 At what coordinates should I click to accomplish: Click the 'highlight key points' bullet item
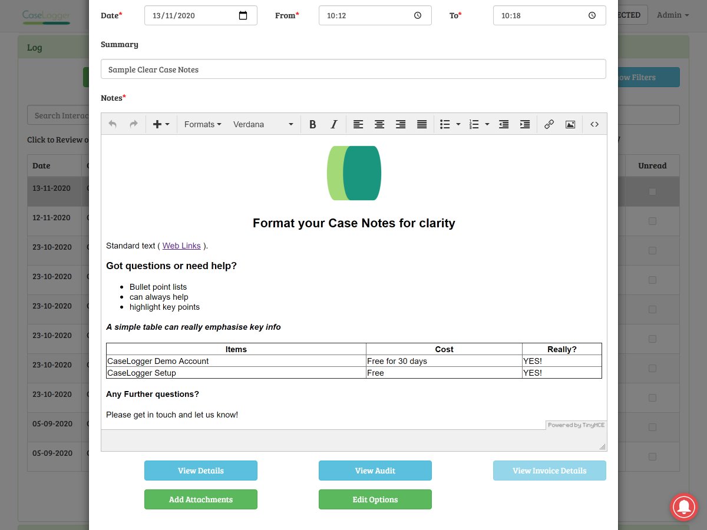point(164,307)
